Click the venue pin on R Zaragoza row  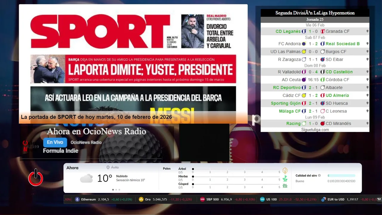point(367,59)
